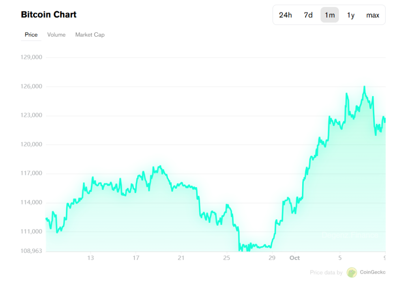Click the Bitcoin Chart heading
404x286 pixels.
(49, 15)
